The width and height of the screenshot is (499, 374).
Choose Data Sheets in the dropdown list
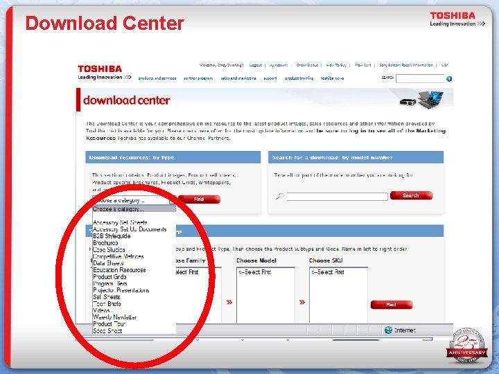[x=108, y=263]
